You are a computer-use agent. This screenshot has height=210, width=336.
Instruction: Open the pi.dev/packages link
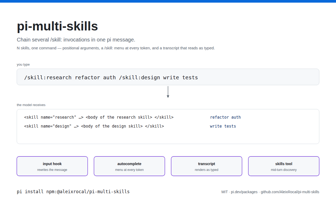(x=244, y=192)
